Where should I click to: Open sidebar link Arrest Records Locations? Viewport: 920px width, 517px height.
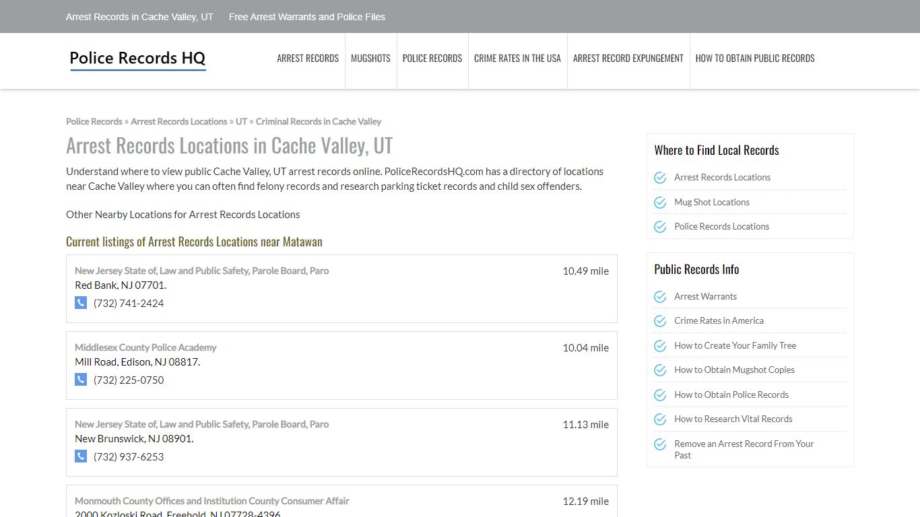723,178
